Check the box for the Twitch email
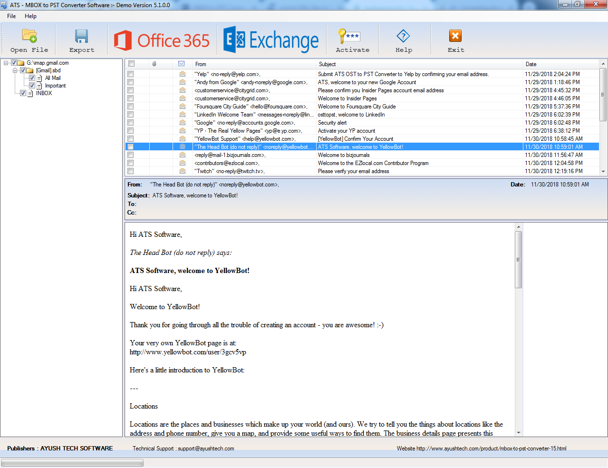 pyautogui.click(x=131, y=171)
